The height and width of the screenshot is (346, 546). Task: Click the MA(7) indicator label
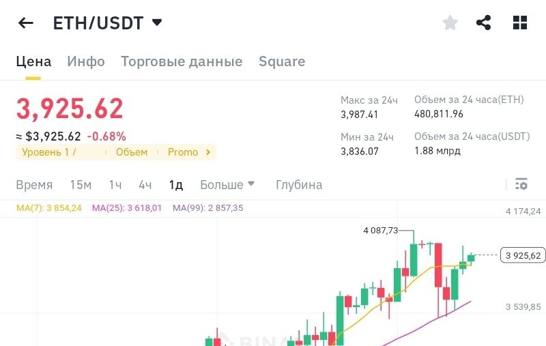[49, 208]
